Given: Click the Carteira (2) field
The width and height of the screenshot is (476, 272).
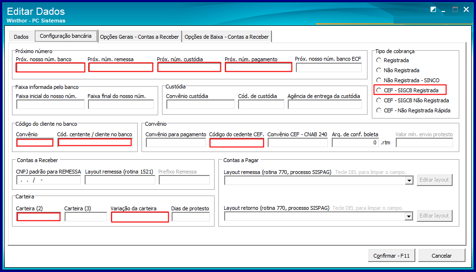Looking at the screenshot, I should coord(39,217).
